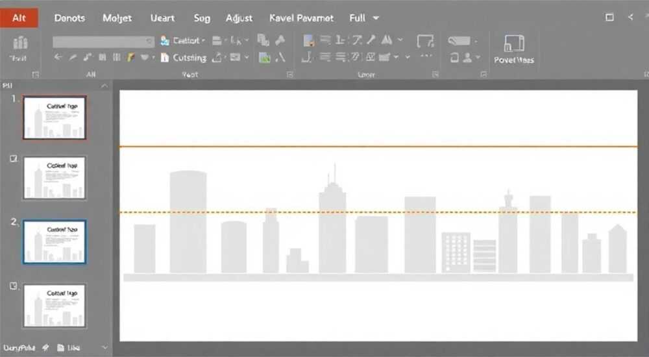Image resolution: width=649 pixels, height=357 pixels.
Task: Select the blue-outlined thumbnail numbered 2
Action: [x=55, y=242]
